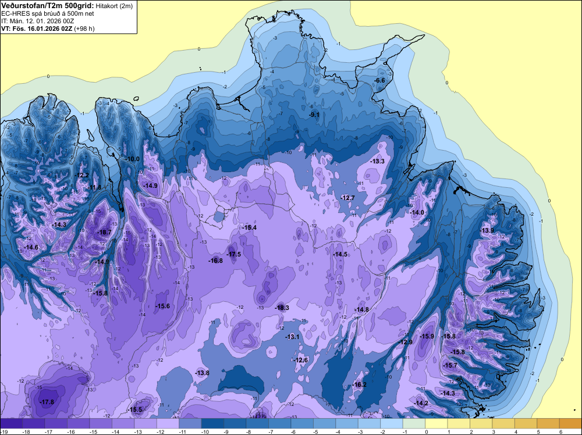Click the legend swatch between 3 and 4

point(503,423)
